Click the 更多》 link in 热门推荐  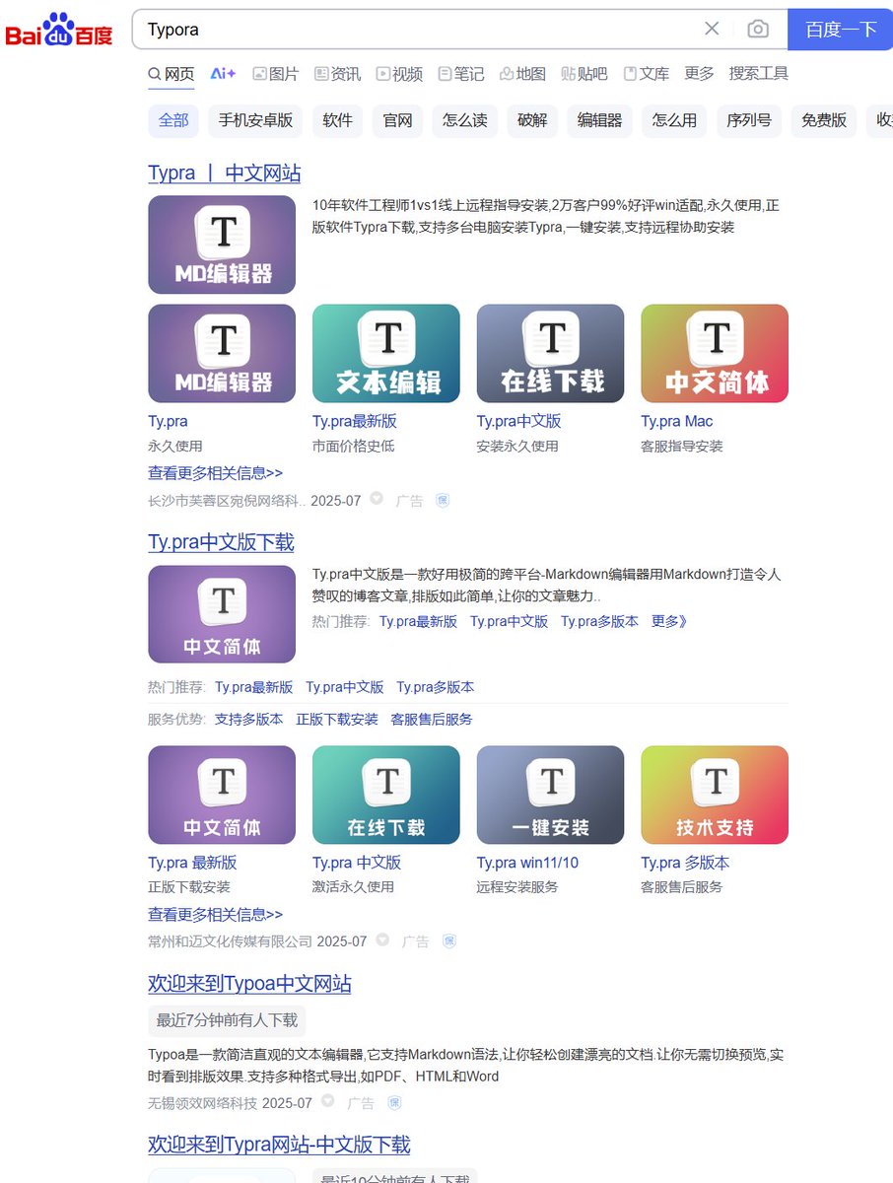coord(669,621)
